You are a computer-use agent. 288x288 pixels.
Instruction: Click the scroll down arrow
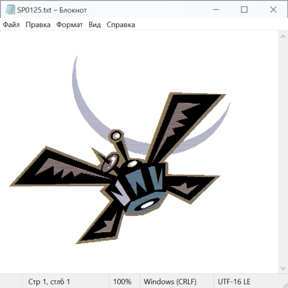tap(283, 268)
